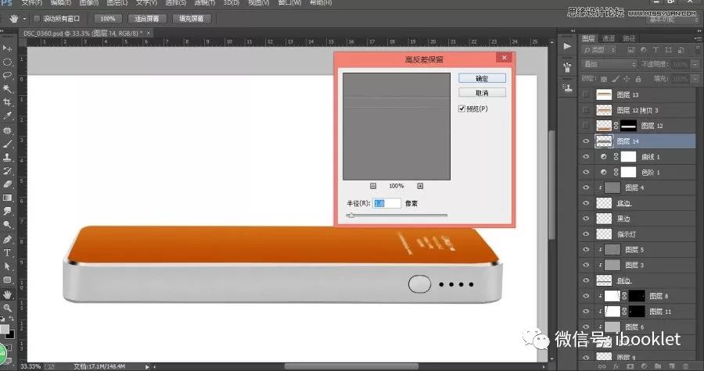Image resolution: width=704 pixels, height=371 pixels.
Task: Select the Zoom tool in toolbar
Action: (x=7, y=308)
